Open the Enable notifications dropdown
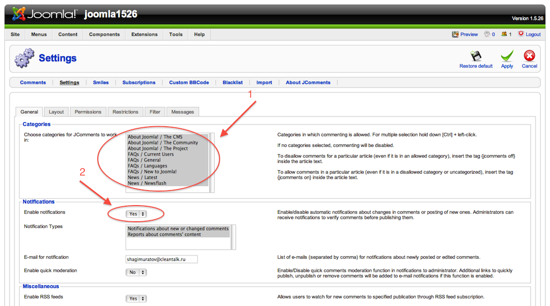 136,214
